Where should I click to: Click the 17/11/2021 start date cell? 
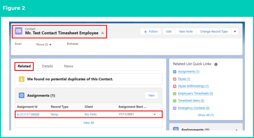pyautogui.click(x=126, y=114)
